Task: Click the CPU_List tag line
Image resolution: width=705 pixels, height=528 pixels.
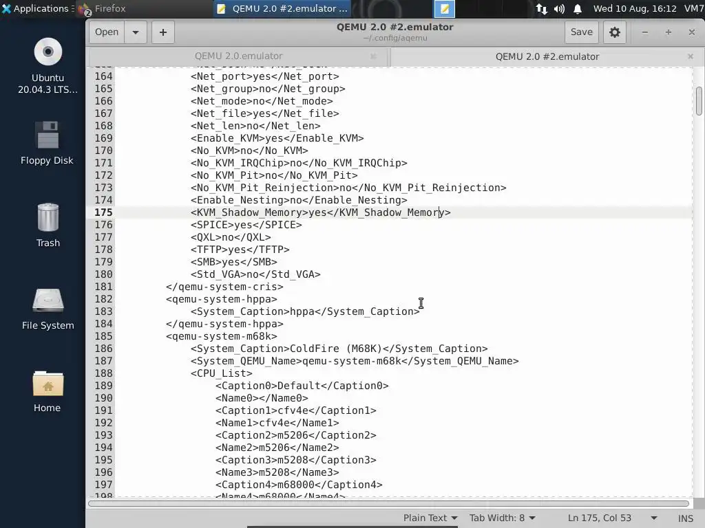Action: pos(221,373)
